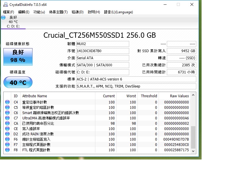Screen dimensions: 226x181
Task: Open the 編輯(E) menu
Action: point(24,12)
